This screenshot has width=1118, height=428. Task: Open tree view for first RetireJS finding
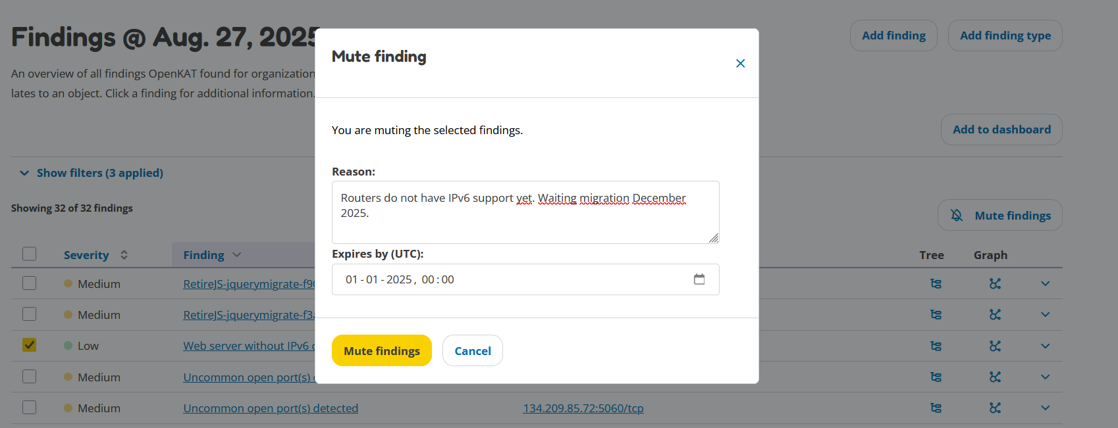pyautogui.click(x=936, y=284)
